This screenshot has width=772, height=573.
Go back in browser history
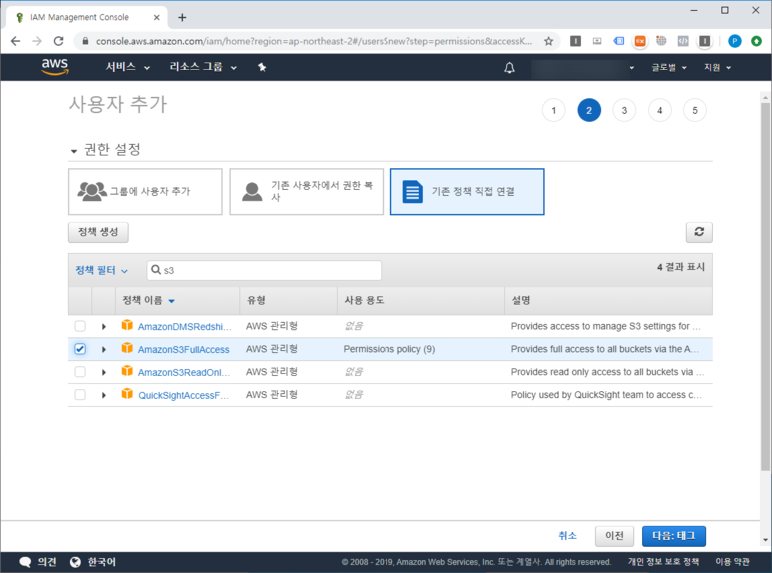[16, 41]
